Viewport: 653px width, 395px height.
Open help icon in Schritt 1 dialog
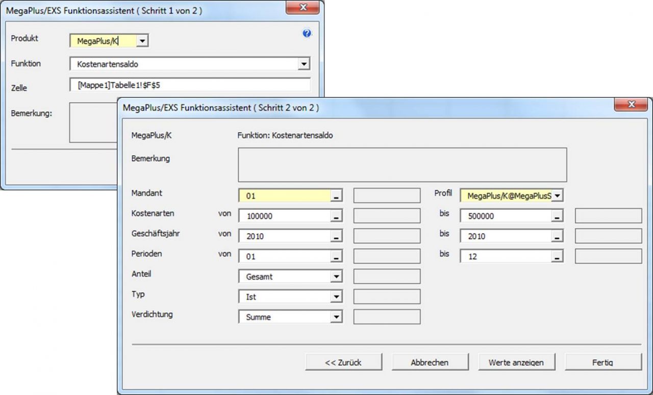pos(307,34)
